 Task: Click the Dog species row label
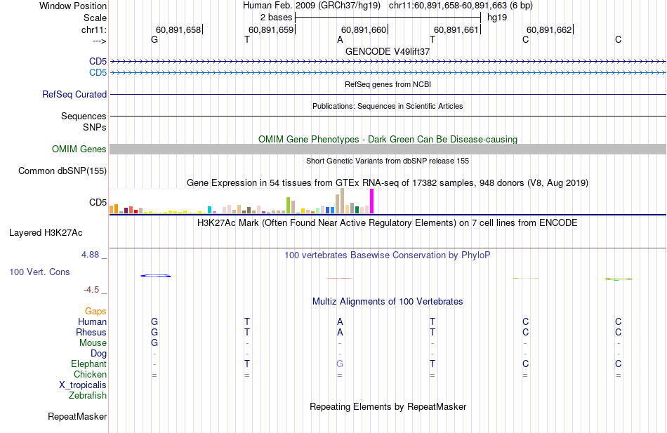(99, 354)
